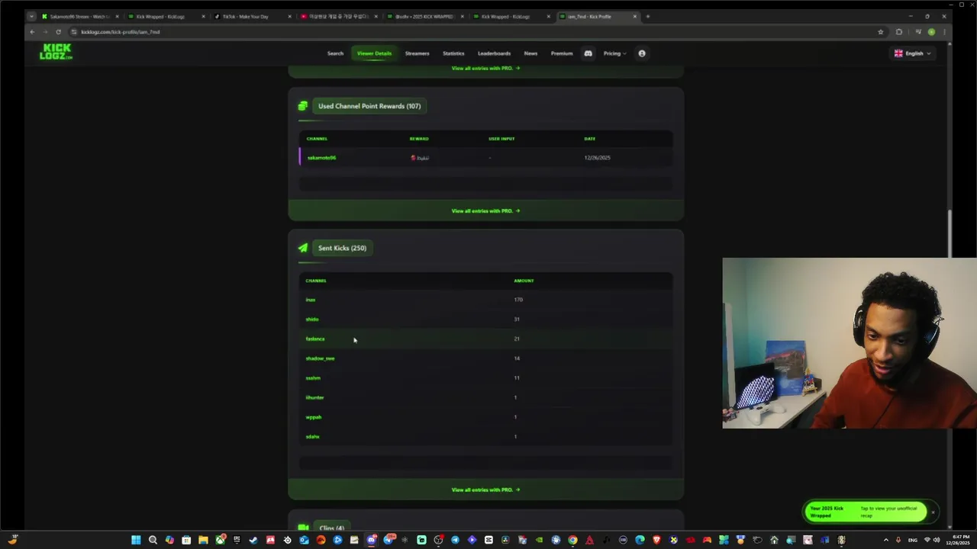Click the Used Channel Point Rewards (107) heading

369,106
